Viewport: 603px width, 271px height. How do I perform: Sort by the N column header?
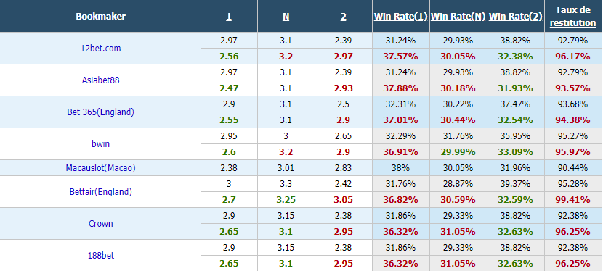pyautogui.click(x=286, y=17)
